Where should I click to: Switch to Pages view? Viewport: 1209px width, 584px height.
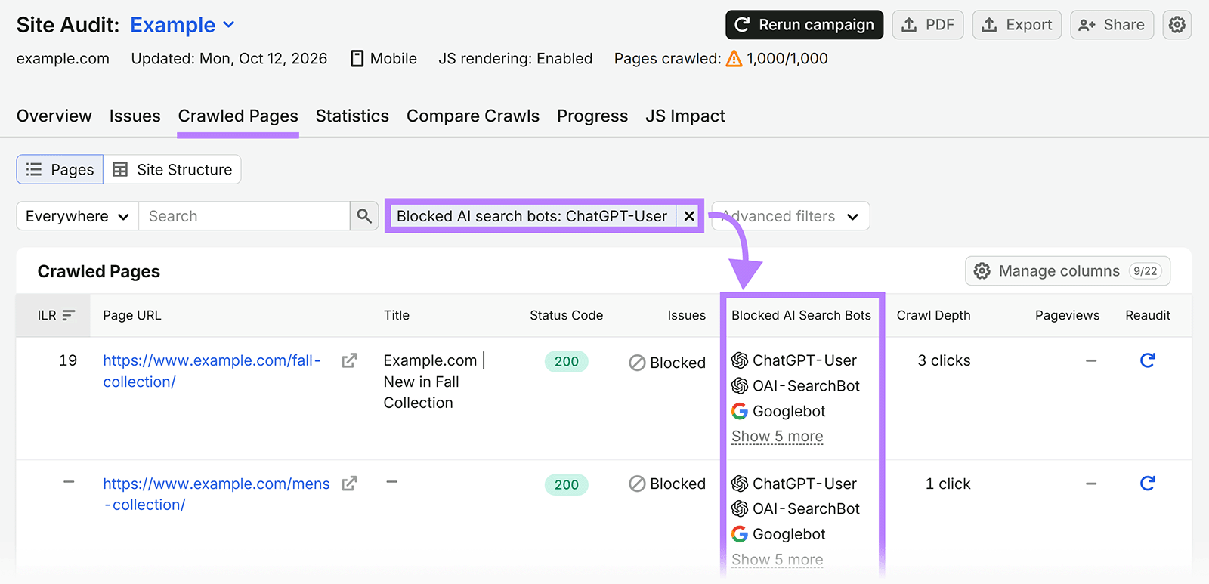coord(60,169)
